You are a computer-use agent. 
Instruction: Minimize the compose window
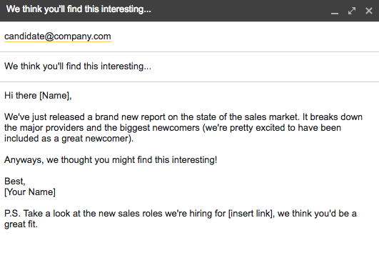(x=335, y=11)
